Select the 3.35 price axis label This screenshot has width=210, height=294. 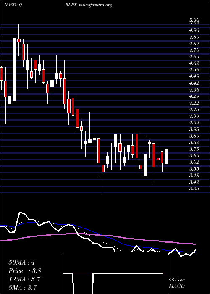click(194, 189)
